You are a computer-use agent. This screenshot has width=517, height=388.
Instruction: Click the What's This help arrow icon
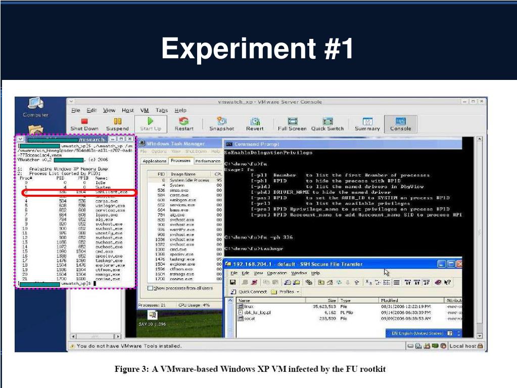click(x=447, y=282)
